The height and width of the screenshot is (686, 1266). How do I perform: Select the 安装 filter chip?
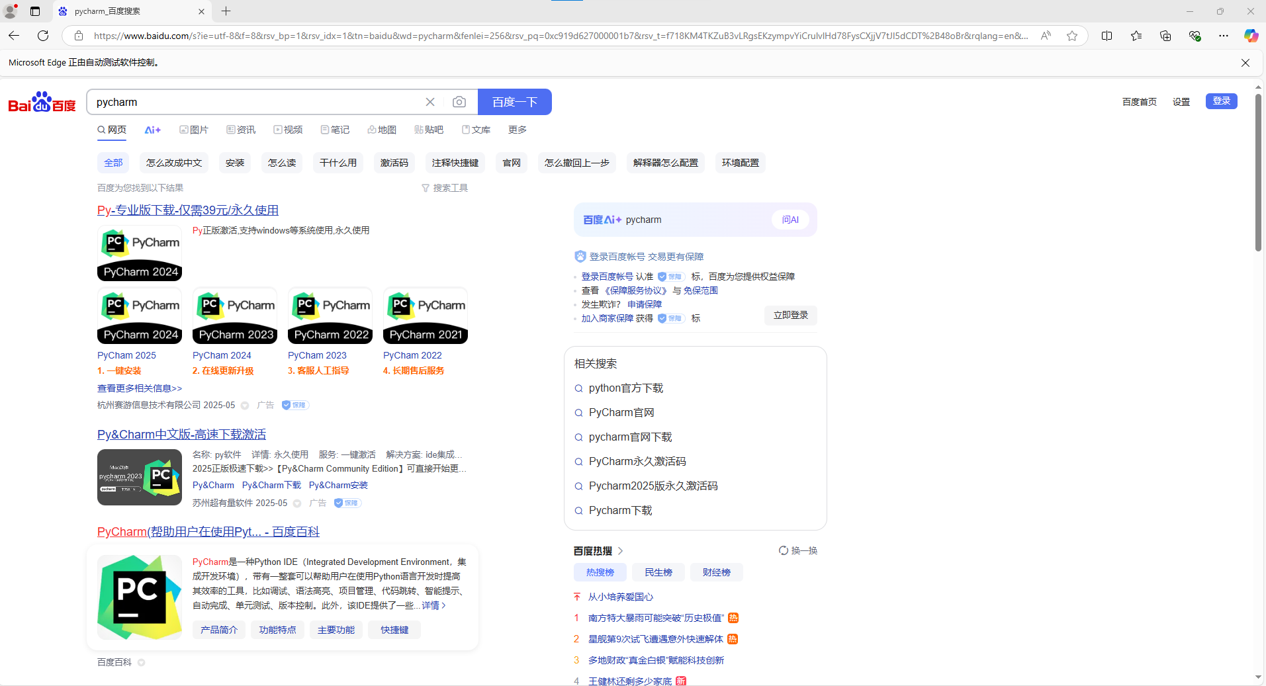pyautogui.click(x=235, y=163)
